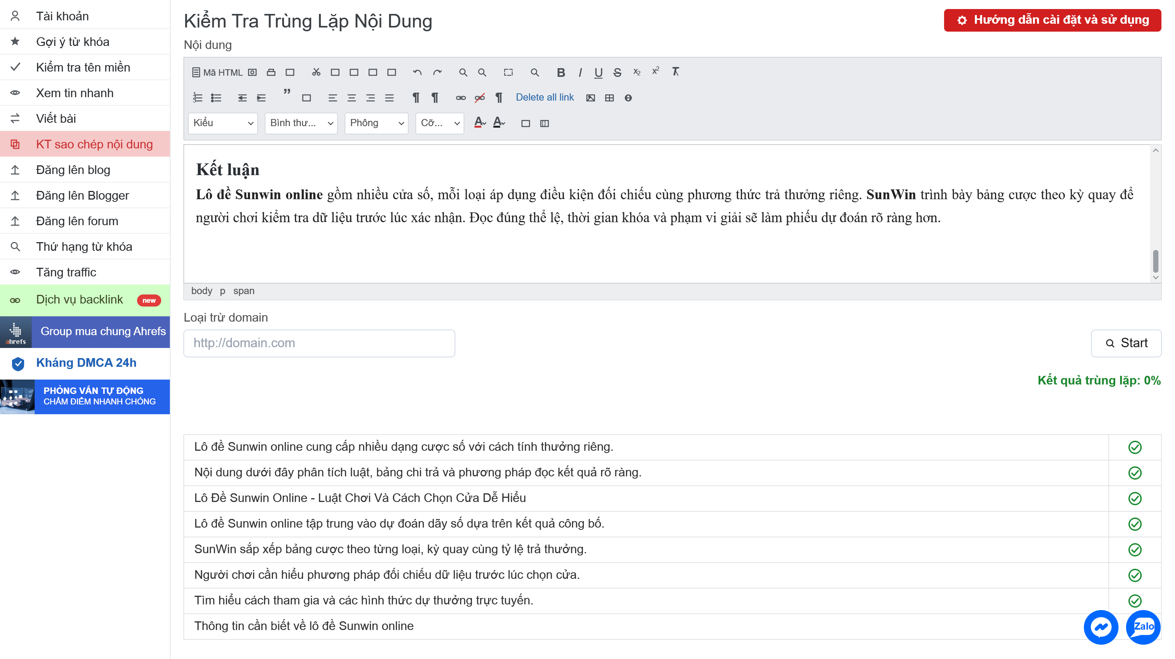This screenshot has height=659, width=1175.
Task: Open Đăng lên Blogger in sidebar
Action: pyautogui.click(x=85, y=195)
